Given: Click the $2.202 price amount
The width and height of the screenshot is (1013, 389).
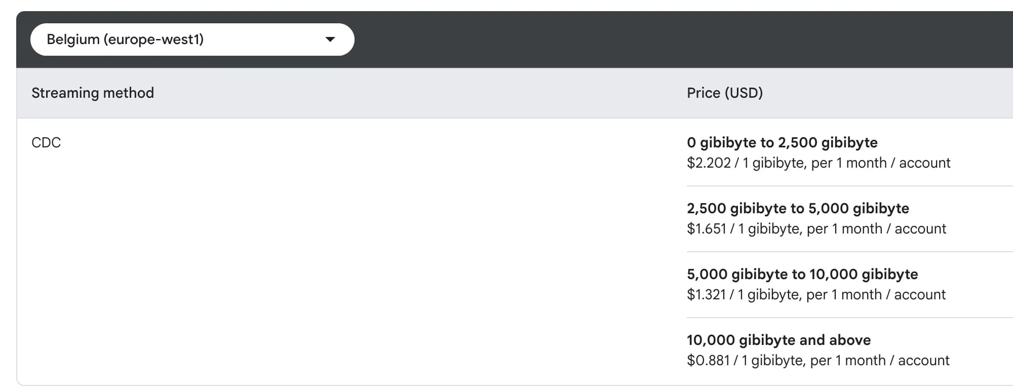Looking at the screenshot, I should (x=709, y=163).
